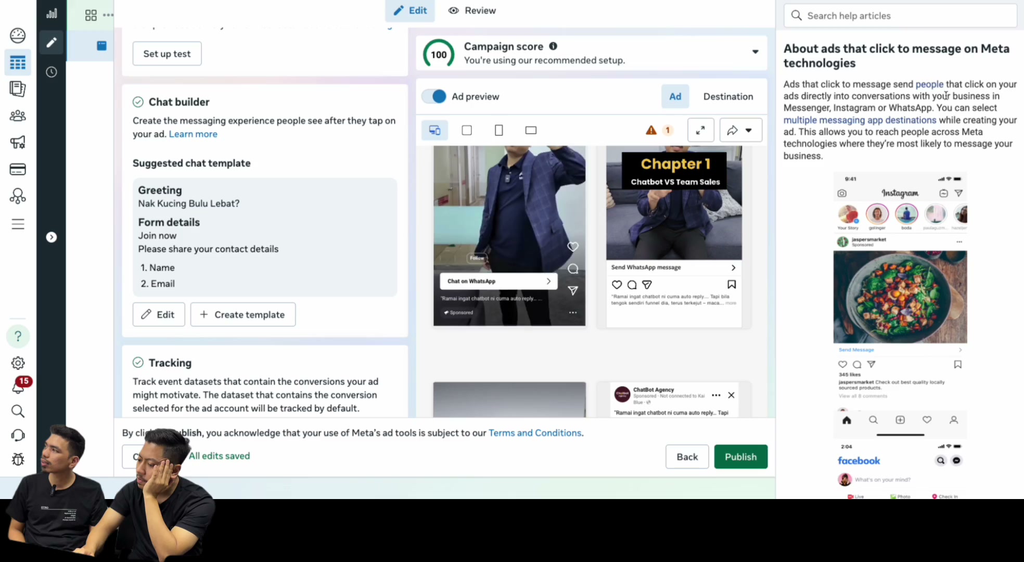The height and width of the screenshot is (562, 1024).
Task: Select the vertical story preview format
Action: (x=498, y=130)
